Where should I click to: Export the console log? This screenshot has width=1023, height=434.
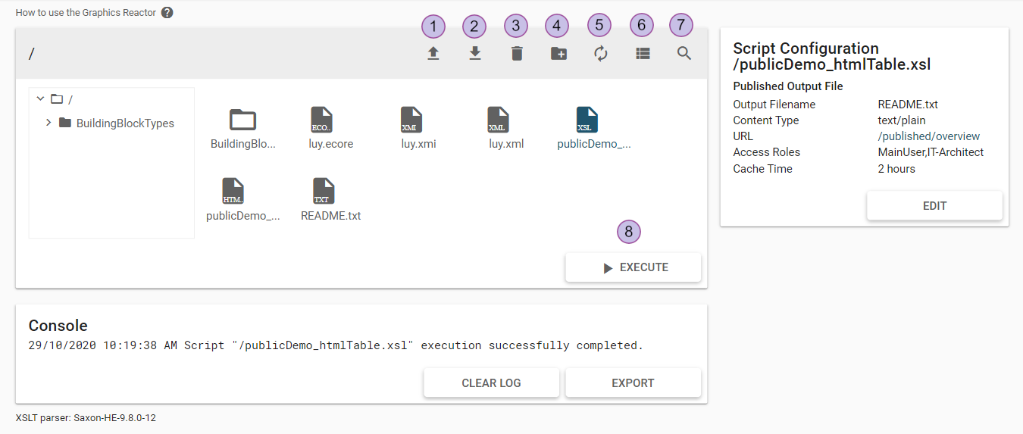(x=633, y=382)
